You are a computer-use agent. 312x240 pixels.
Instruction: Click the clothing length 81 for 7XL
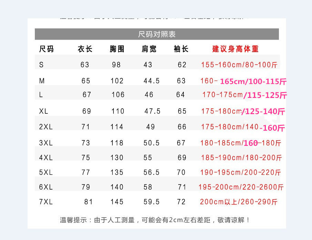pyautogui.click(x=85, y=202)
